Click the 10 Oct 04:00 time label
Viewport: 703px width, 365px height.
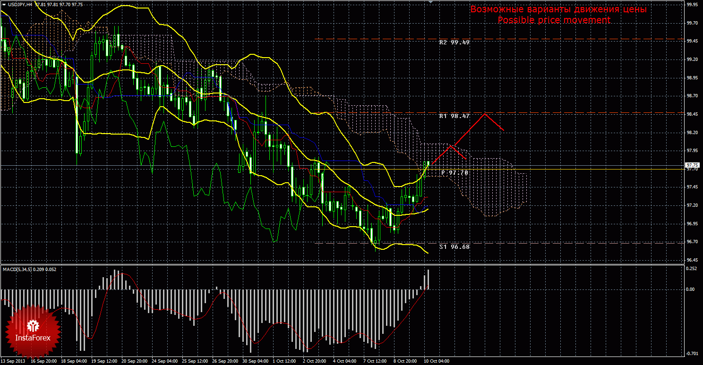coord(436,361)
